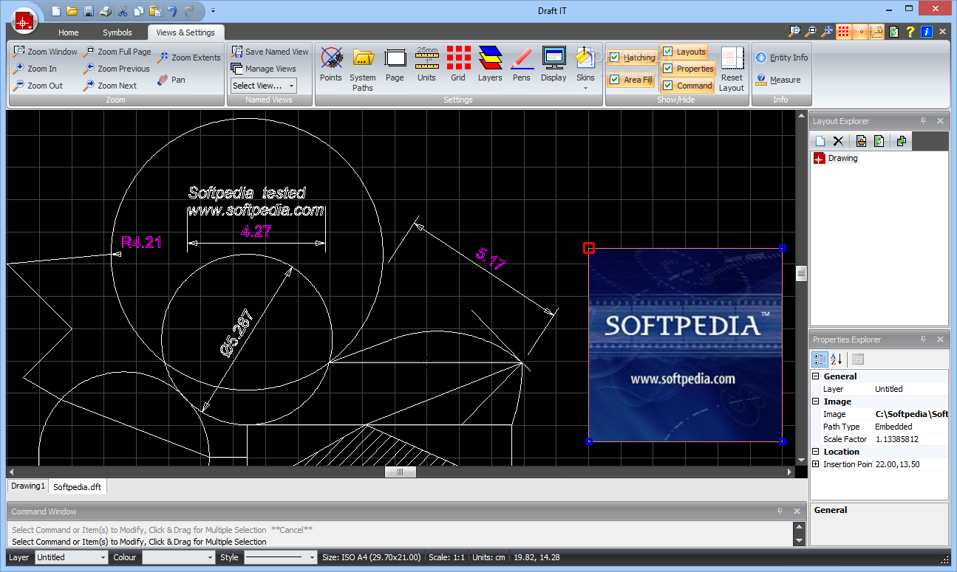The image size is (957, 572).
Task: Open the Pens settings
Action: tap(522, 64)
